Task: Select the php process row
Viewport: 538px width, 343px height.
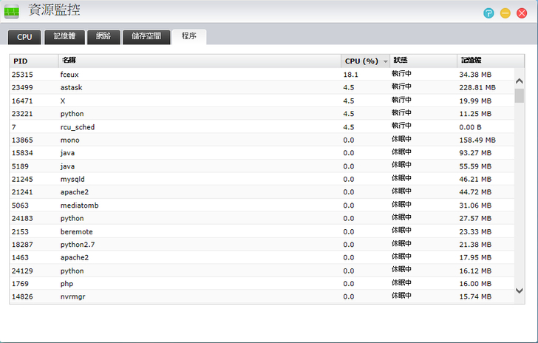Action: point(262,284)
